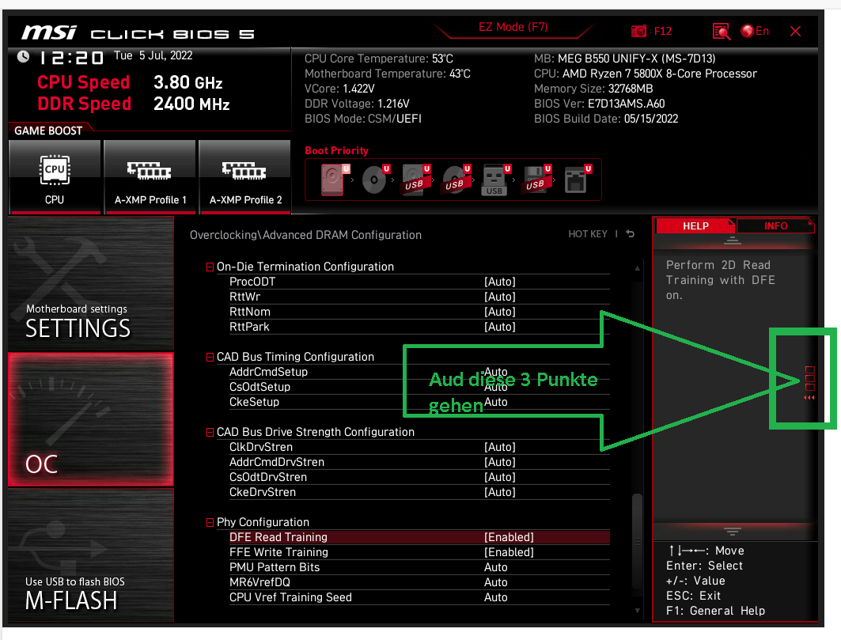This screenshot has width=841, height=640.
Task: Click the CPU Speed 3.80 GHz readout
Action: (x=130, y=82)
